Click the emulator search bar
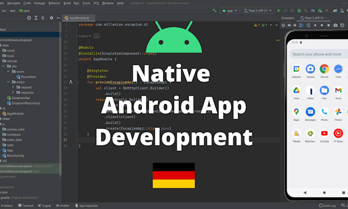The height and width of the screenshot is (209, 348). (x=319, y=54)
